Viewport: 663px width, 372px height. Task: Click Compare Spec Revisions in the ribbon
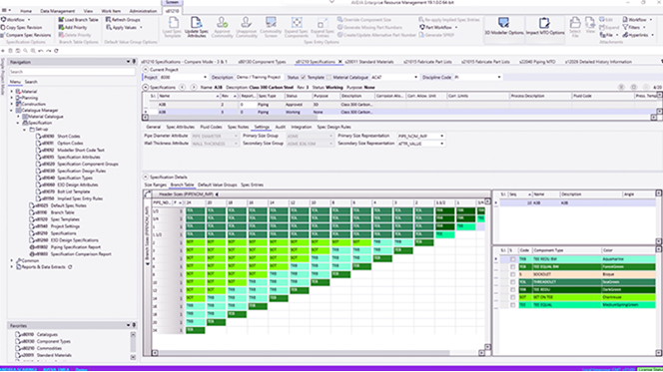(x=26, y=35)
